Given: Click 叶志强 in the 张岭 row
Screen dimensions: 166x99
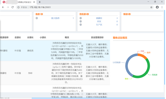Looking at the screenshot, I should click(x=18, y=73).
